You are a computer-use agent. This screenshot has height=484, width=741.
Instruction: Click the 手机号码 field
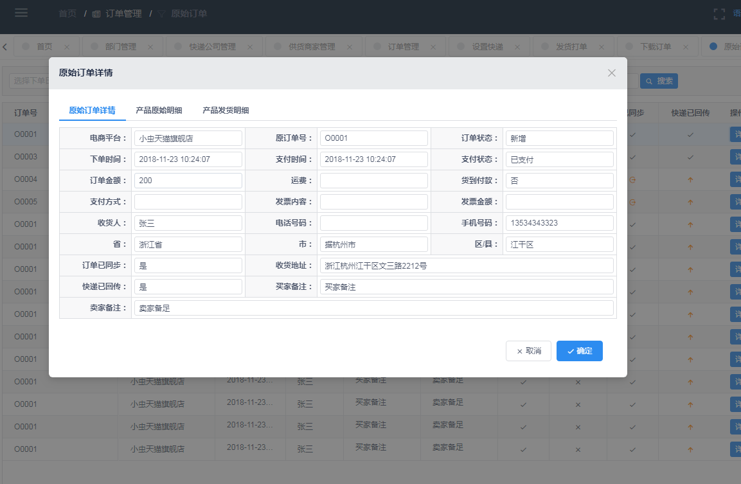[560, 223]
